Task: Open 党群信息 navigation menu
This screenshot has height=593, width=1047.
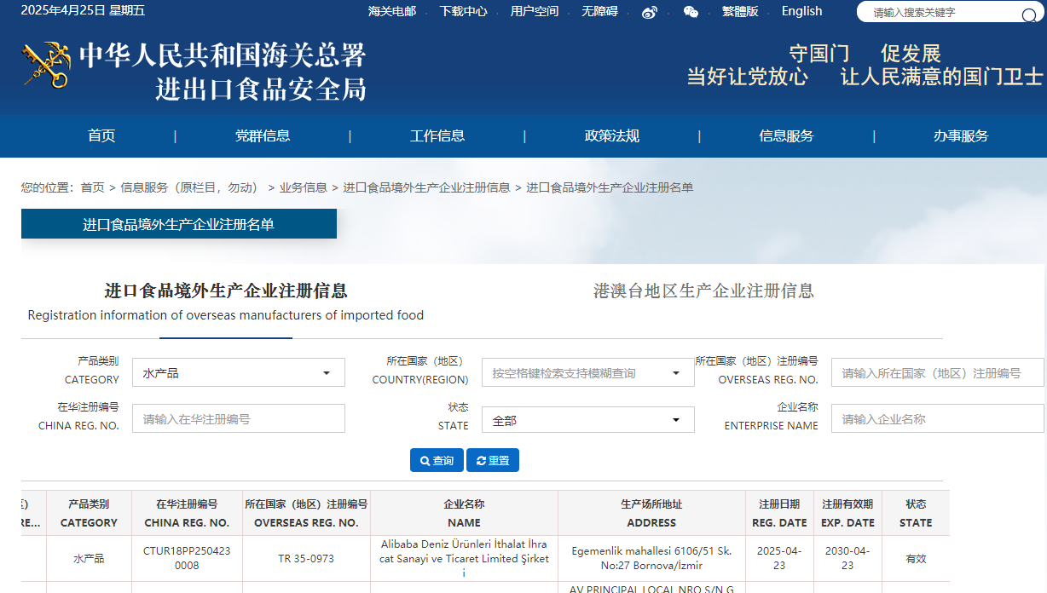Action: pyautogui.click(x=263, y=136)
